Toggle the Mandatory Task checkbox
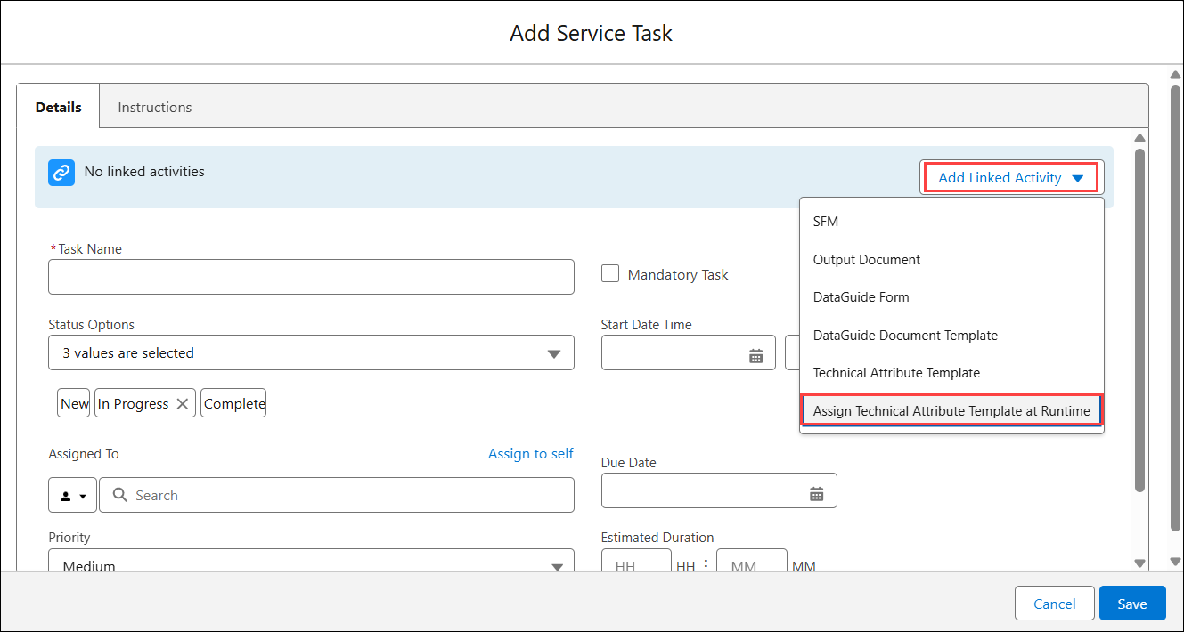 pyautogui.click(x=610, y=273)
